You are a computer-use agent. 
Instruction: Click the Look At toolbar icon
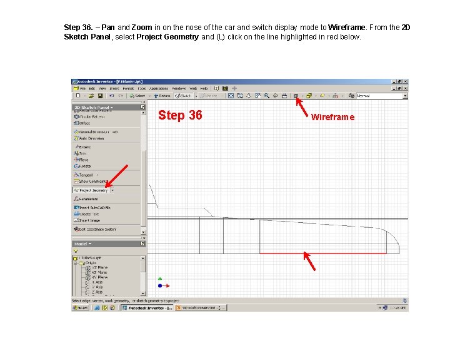tap(284, 96)
